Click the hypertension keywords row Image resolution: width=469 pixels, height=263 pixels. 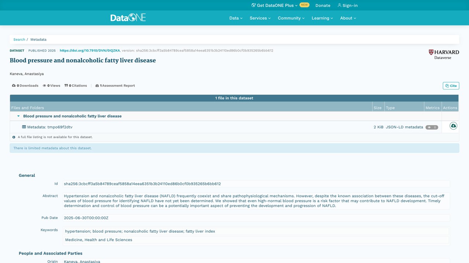[256, 231]
